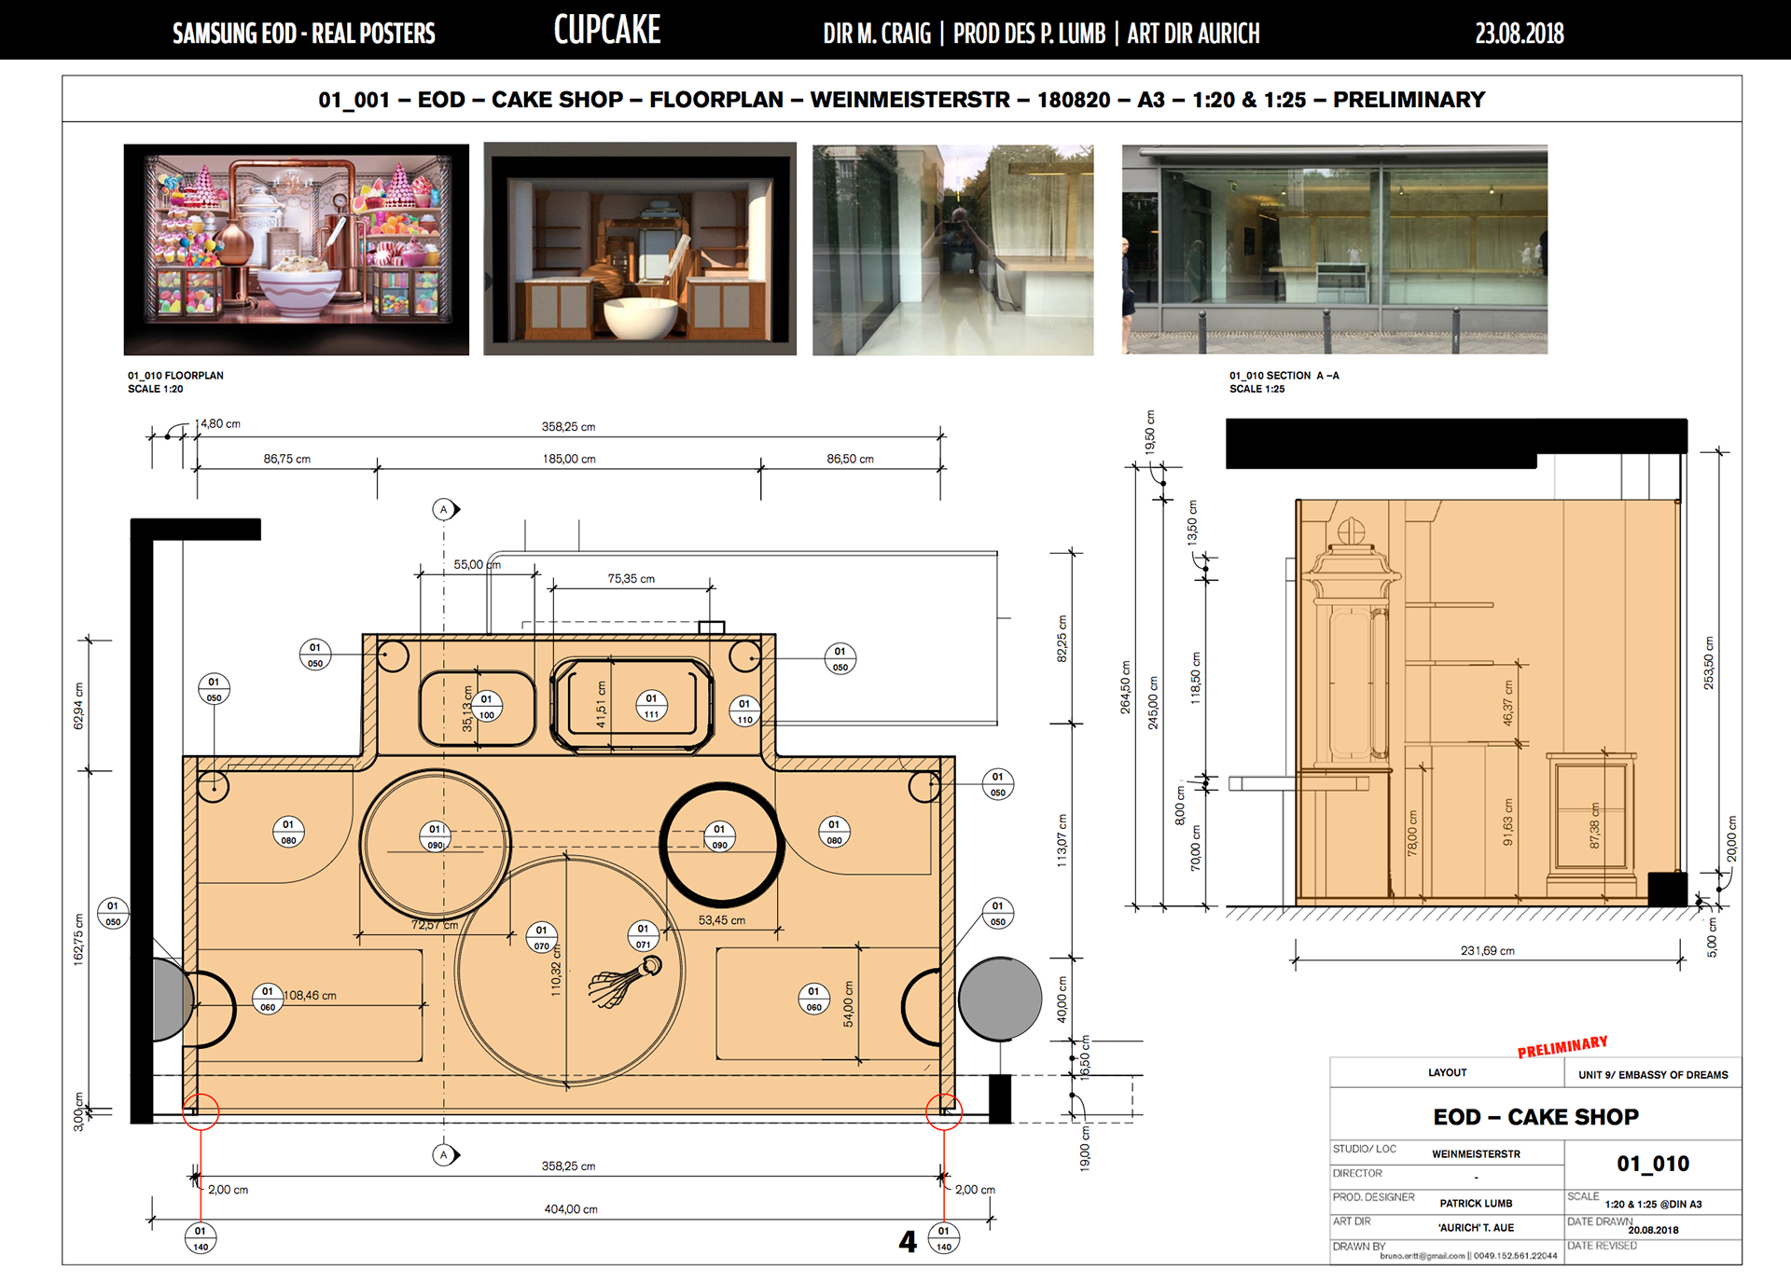Click the CUPCAKE header title
Viewport: 1791px width, 1283px height.
606,31
